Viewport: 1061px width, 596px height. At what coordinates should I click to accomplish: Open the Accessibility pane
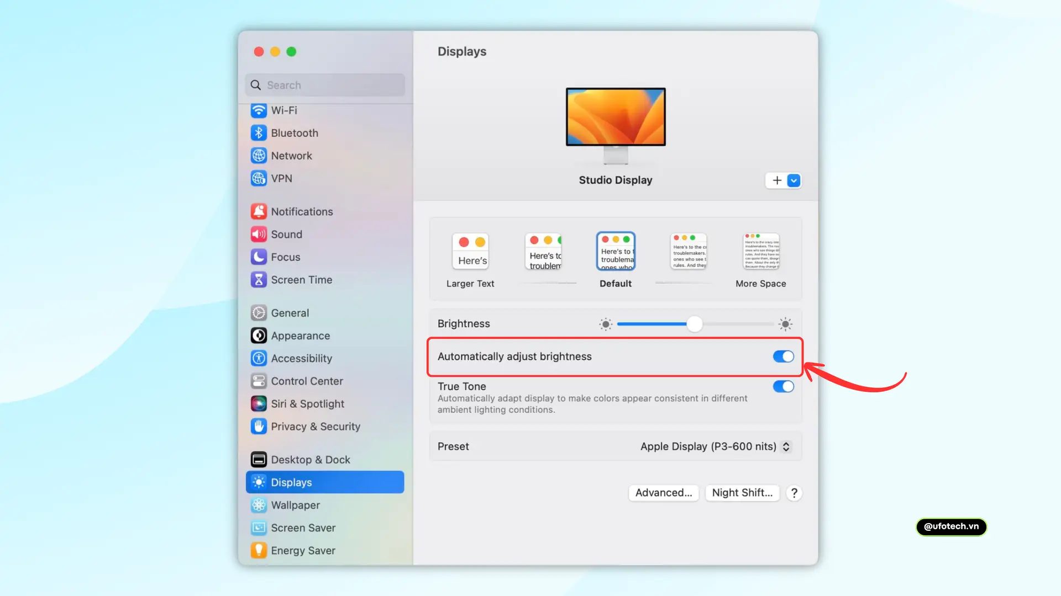pyautogui.click(x=325, y=358)
